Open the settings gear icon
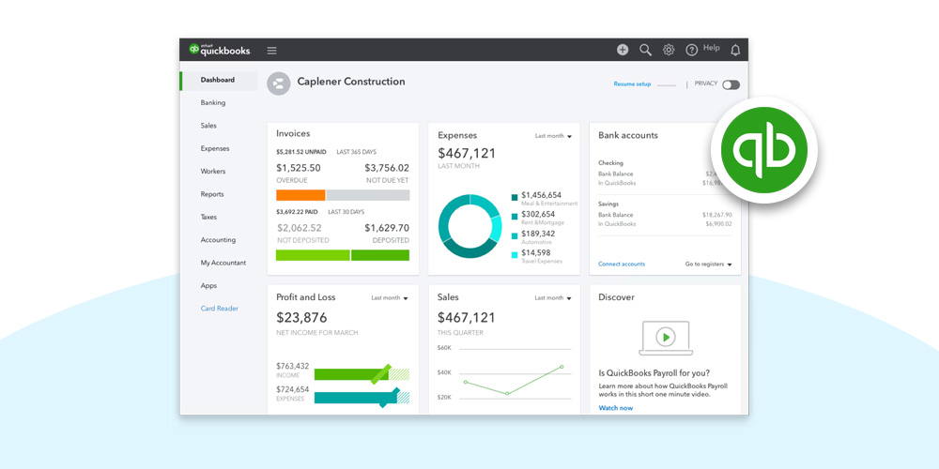 pyautogui.click(x=669, y=50)
